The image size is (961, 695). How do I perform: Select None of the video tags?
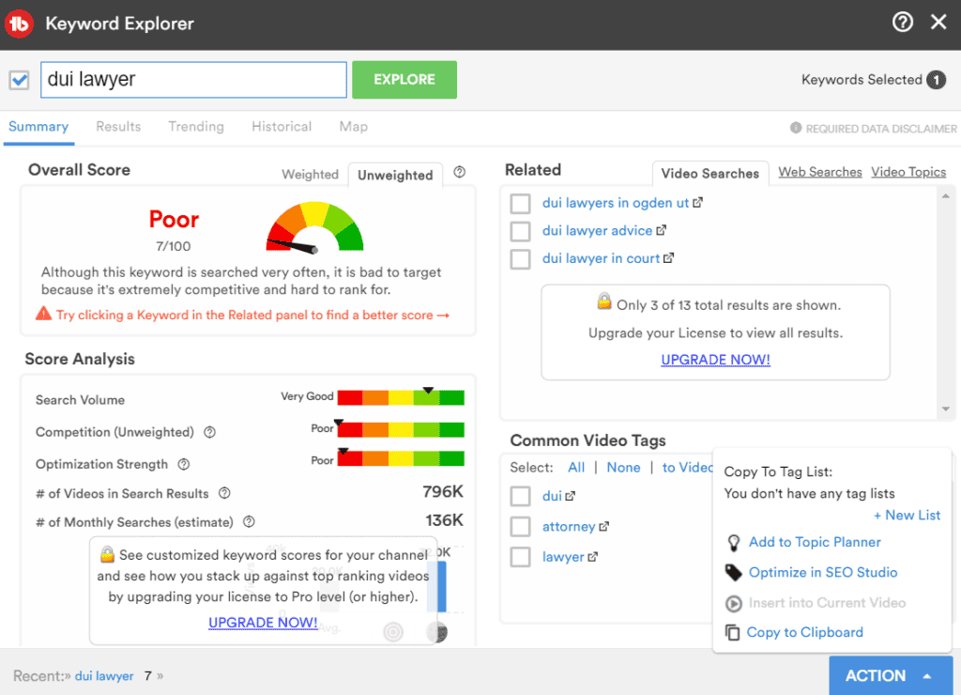tap(623, 468)
